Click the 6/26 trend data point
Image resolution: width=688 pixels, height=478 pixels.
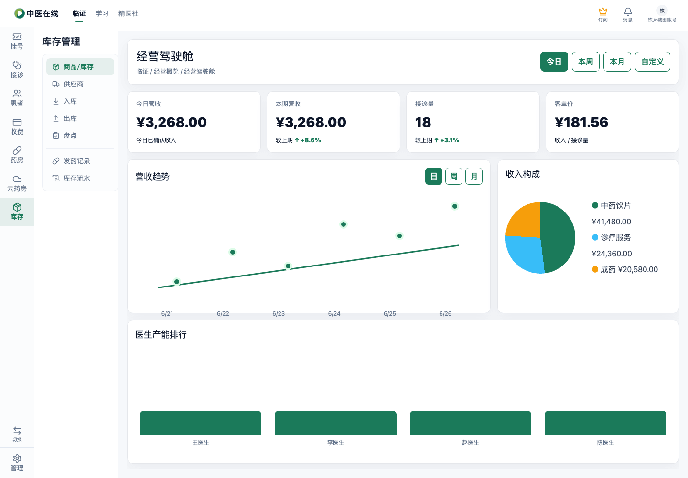click(x=455, y=206)
